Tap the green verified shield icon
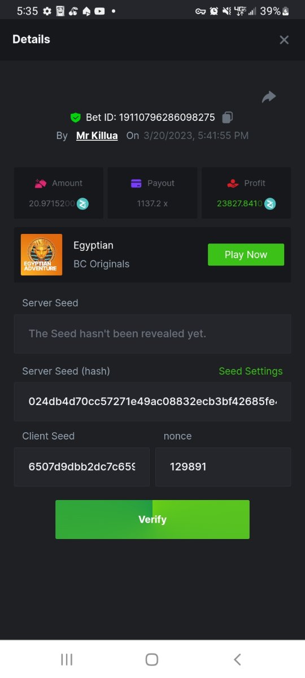Screen dimensions: 305x678 pos(76,118)
